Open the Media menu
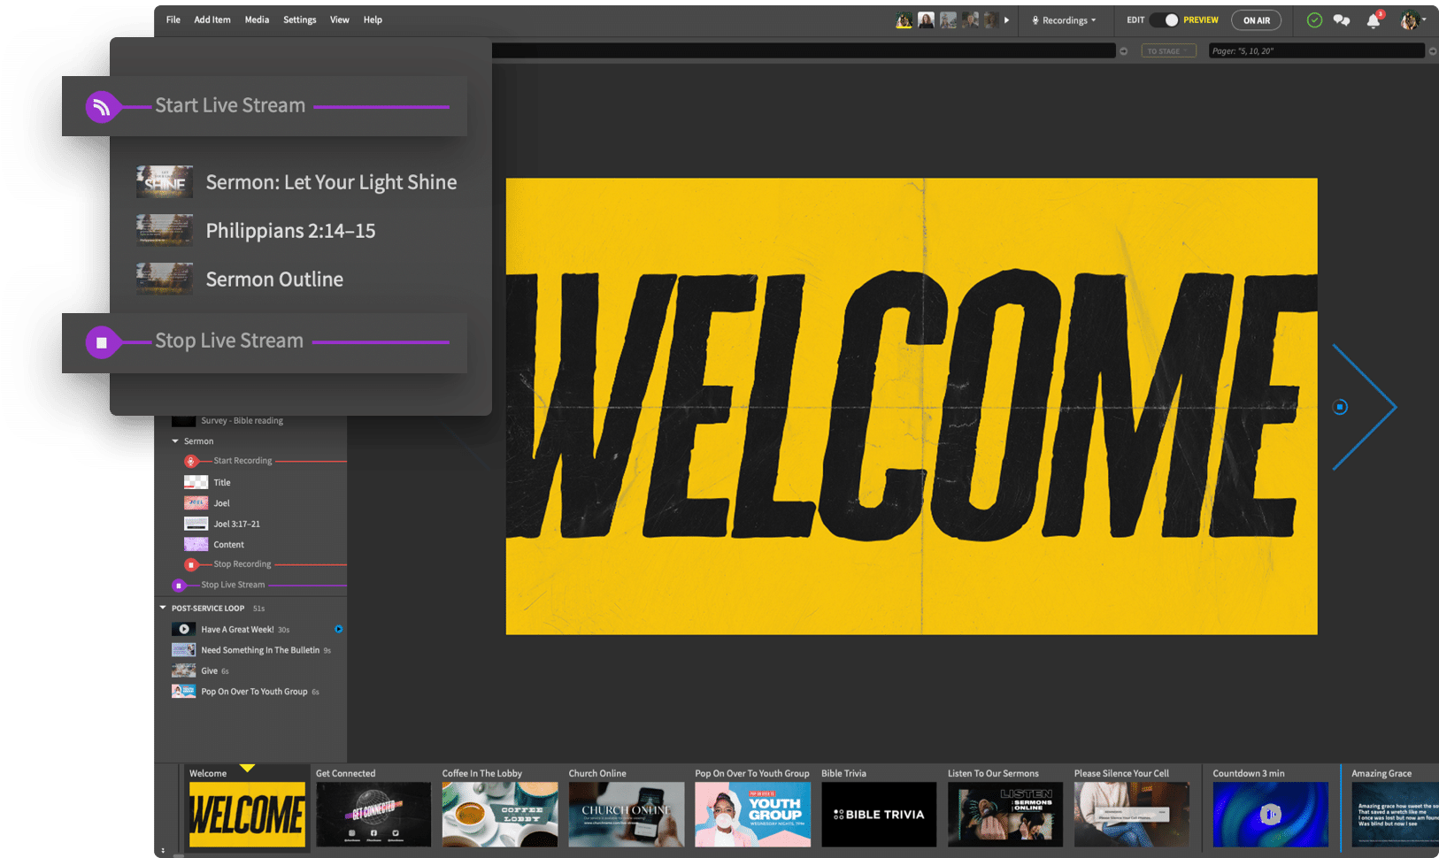Image resolution: width=1439 pixels, height=858 pixels. [x=257, y=19]
